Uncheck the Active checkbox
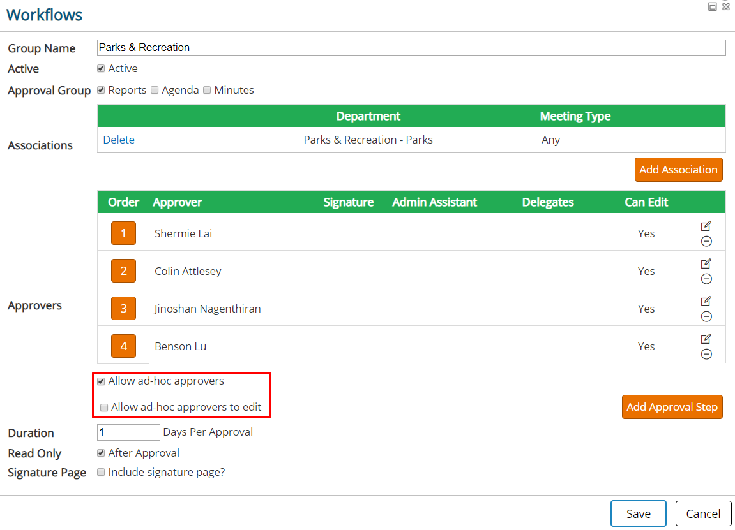 tap(101, 68)
